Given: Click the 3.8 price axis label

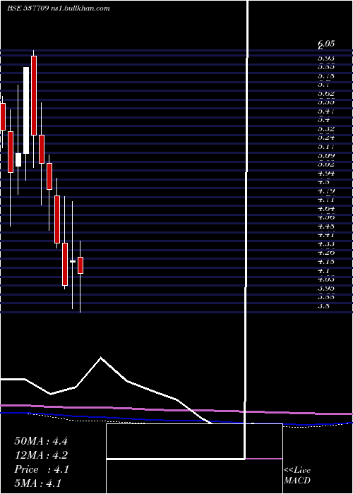Looking at the screenshot, I should [323, 306].
